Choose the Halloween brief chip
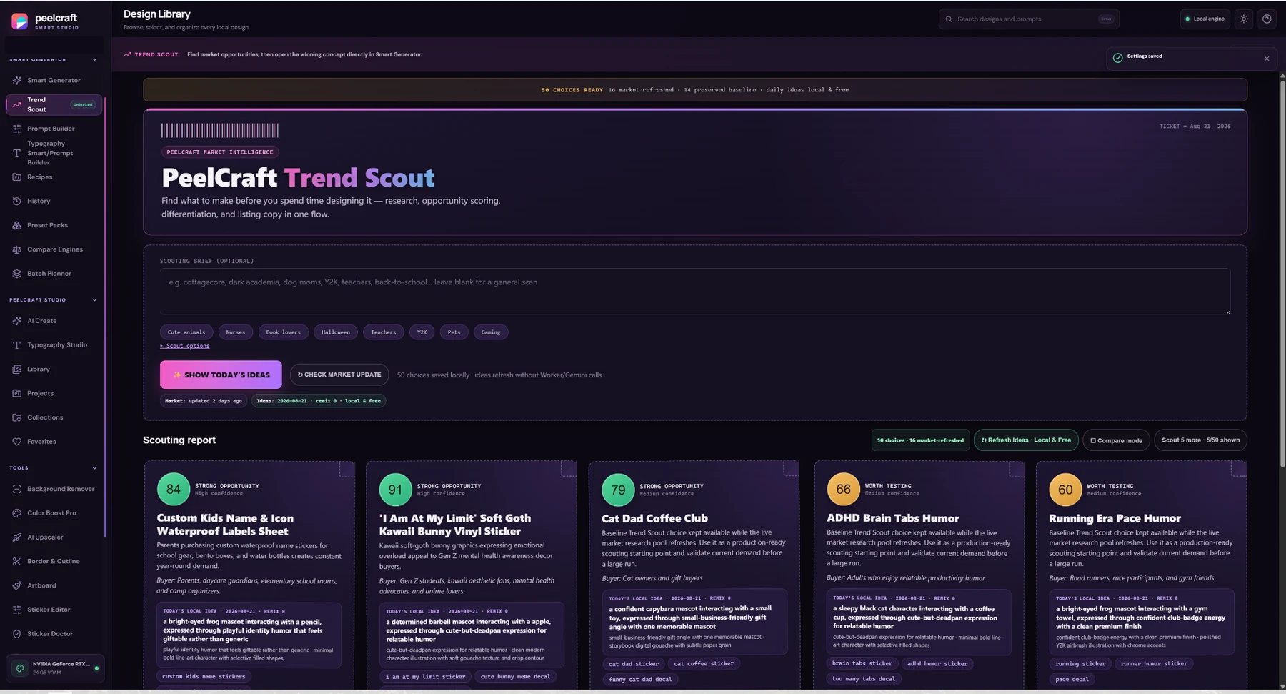The image size is (1286, 694). coord(336,332)
